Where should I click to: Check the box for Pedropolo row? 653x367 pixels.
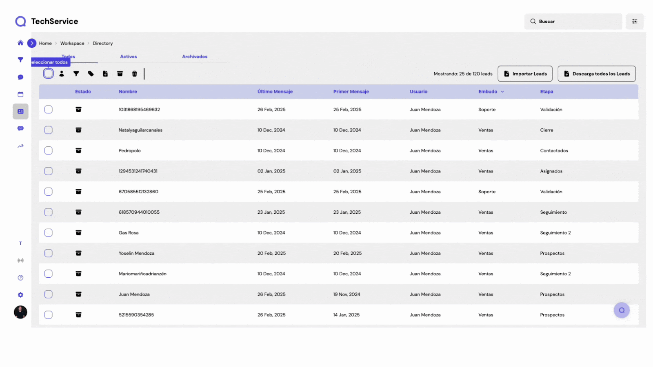click(x=48, y=150)
